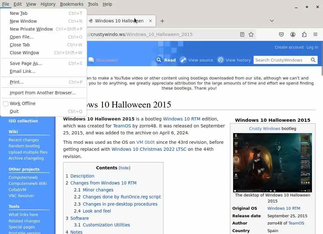Viewport: 323px width, 234px height.
Task: Jump to Changes done by RunOnce.reg script
Action: [x=121, y=197]
